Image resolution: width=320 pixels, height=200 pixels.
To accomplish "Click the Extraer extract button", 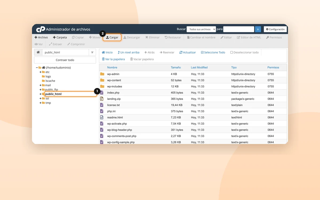I will 55,44.
